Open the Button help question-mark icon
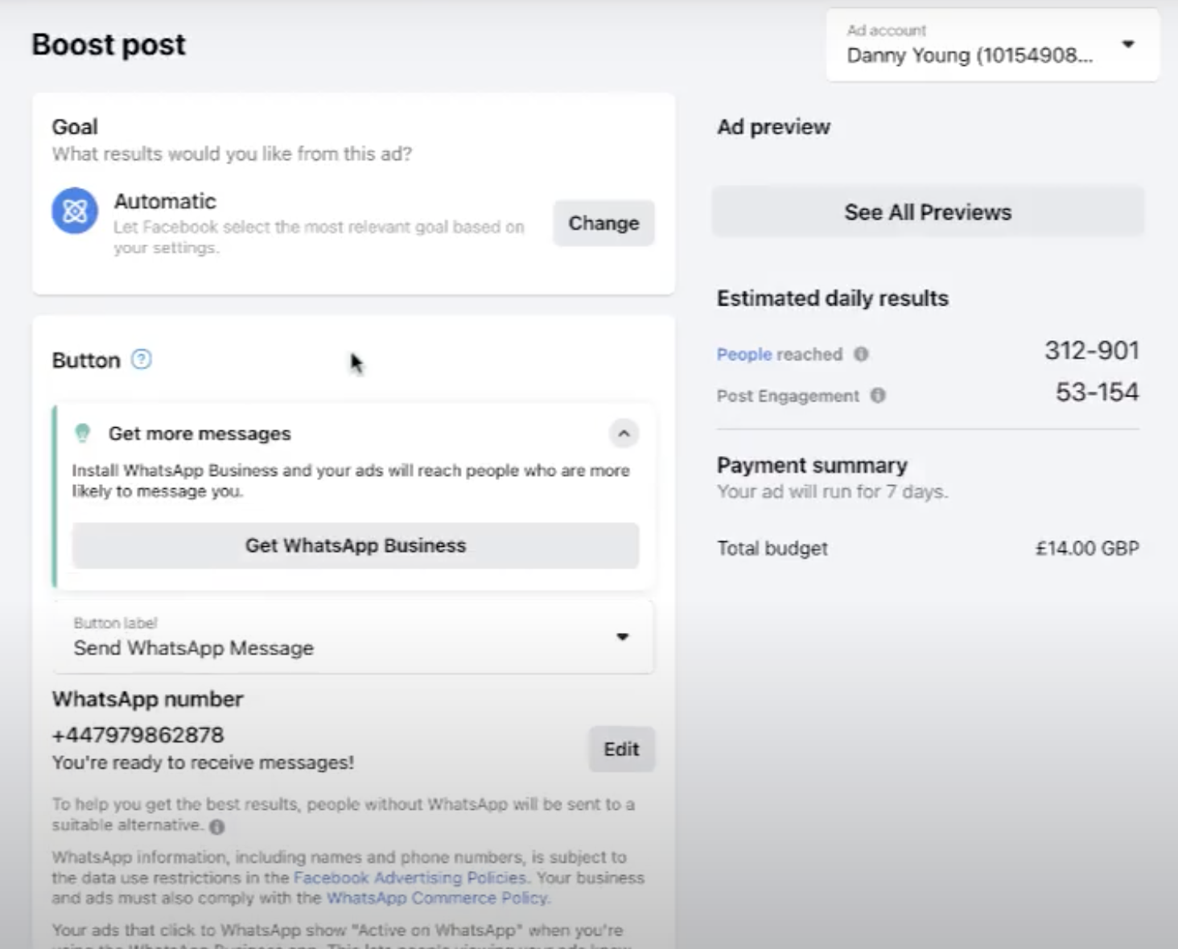 click(x=142, y=359)
